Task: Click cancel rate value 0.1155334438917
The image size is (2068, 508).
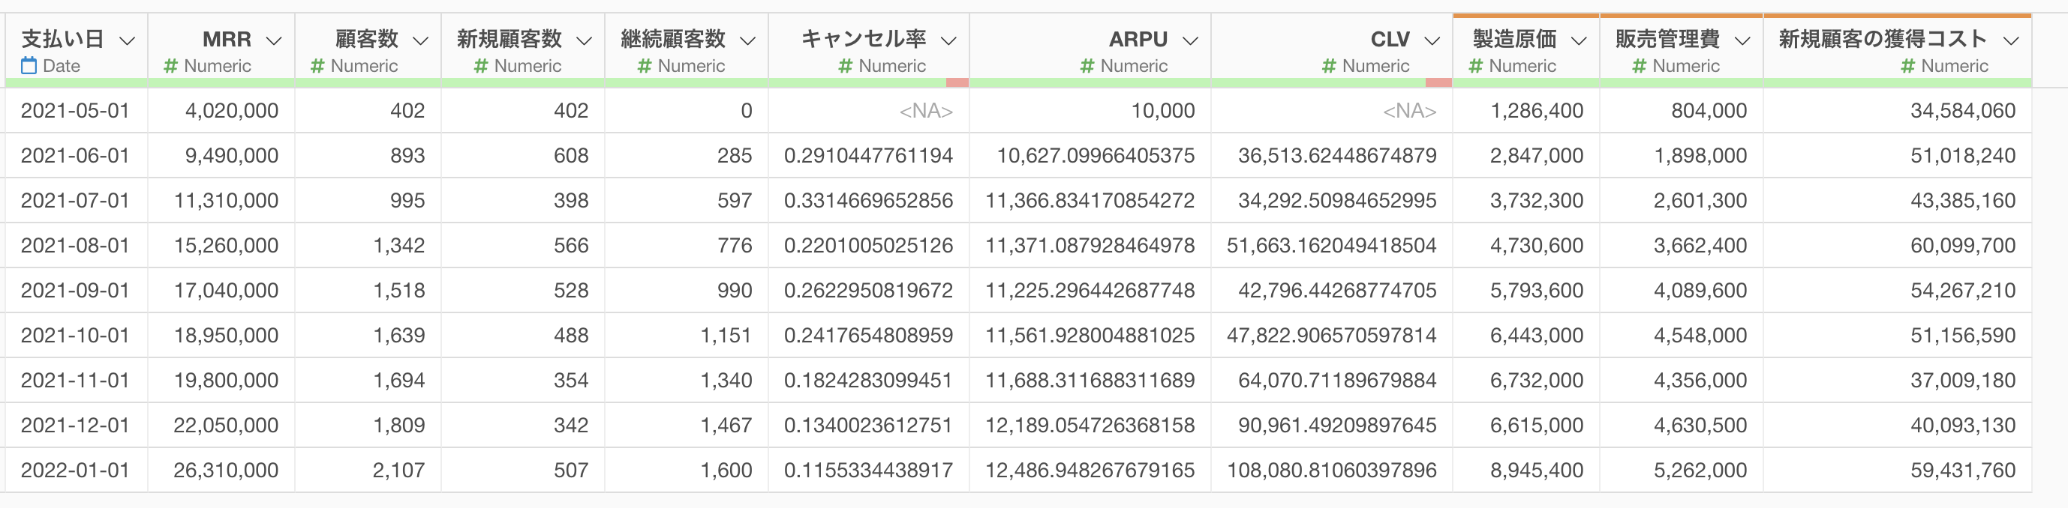Action: (x=869, y=470)
